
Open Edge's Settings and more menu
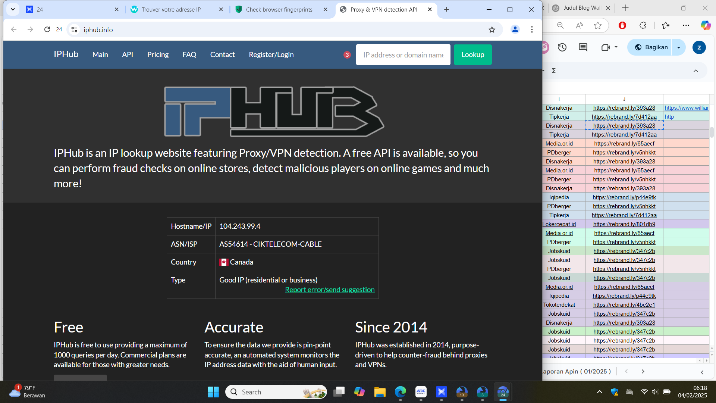tap(686, 25)
